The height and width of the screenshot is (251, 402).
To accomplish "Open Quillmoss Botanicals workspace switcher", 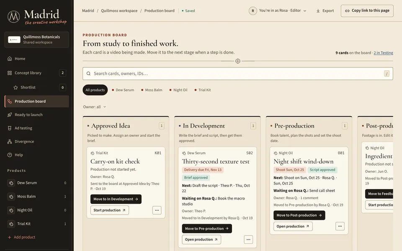I will [x=37, y=39].
